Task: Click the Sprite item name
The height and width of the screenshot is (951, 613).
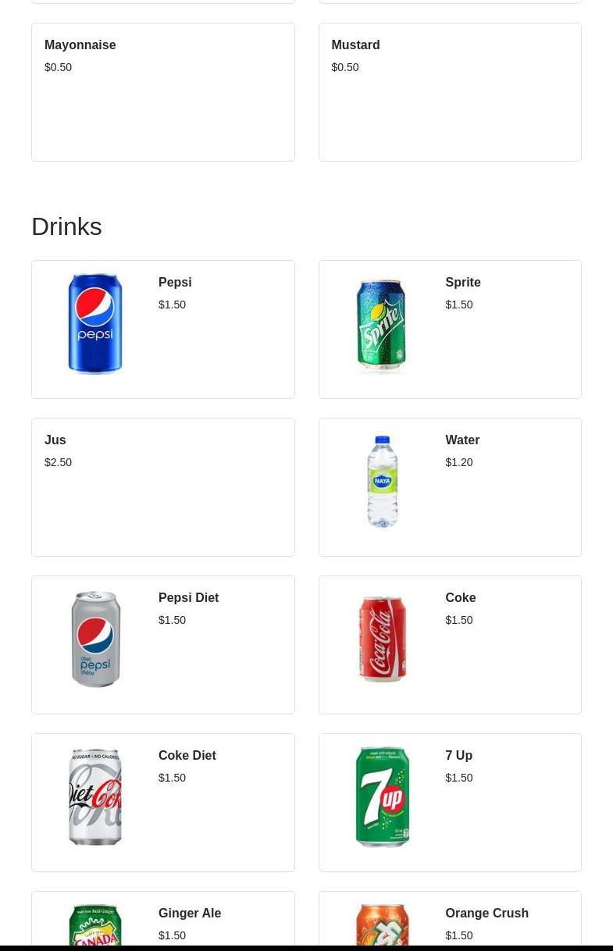Action: pos(463,283)
